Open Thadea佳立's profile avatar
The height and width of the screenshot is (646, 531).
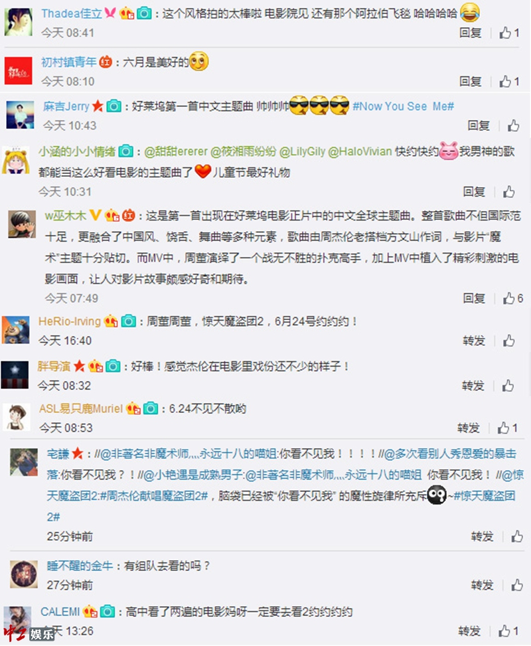(x=19, y=22)
